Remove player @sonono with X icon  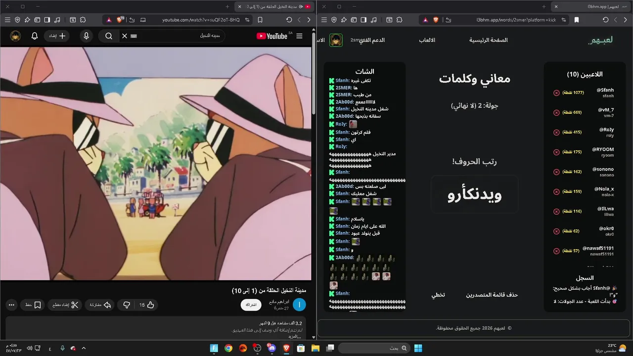tap(556, 172)
